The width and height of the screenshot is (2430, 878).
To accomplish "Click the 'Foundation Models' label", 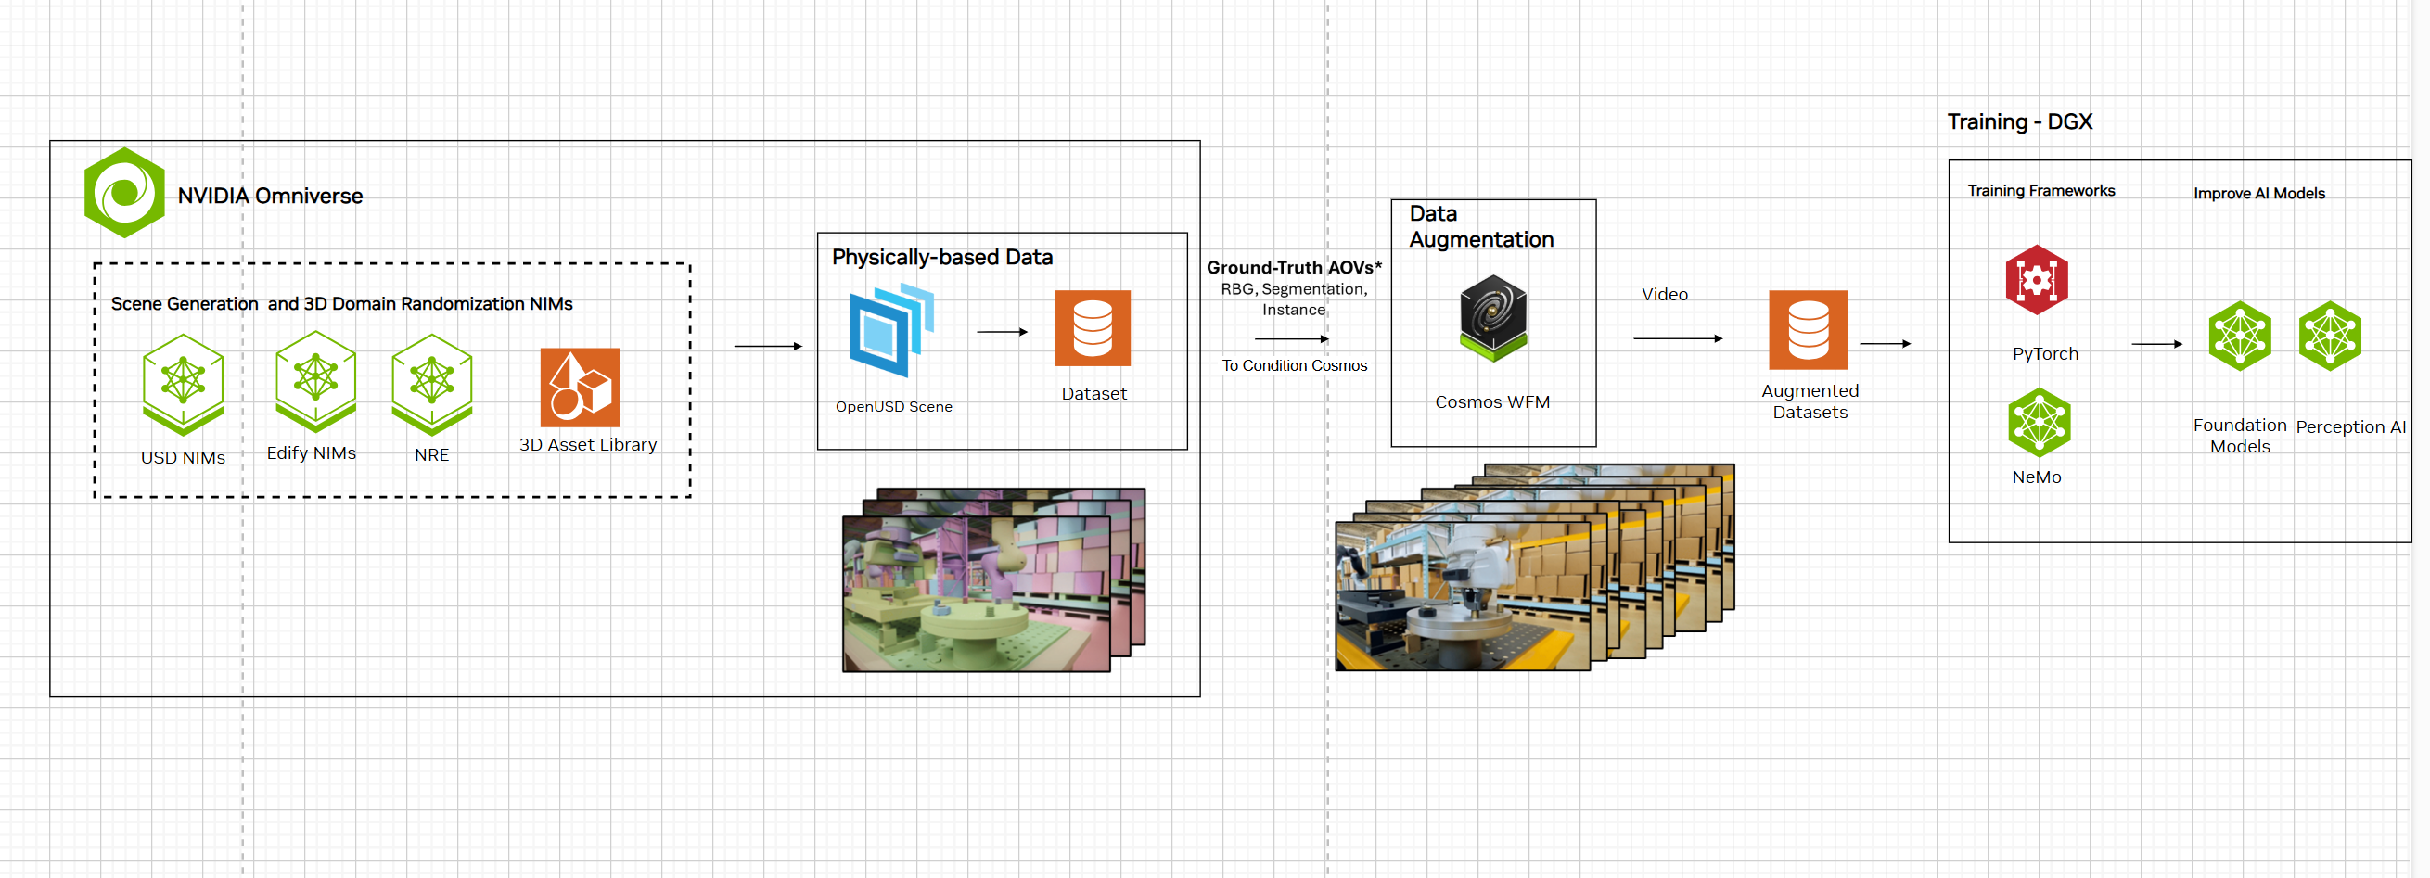I will pos(2240,436).
